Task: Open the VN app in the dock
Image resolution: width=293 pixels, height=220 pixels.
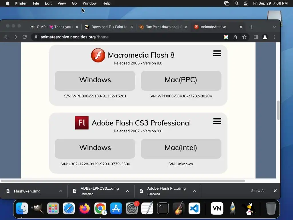Action: (217, 209)
